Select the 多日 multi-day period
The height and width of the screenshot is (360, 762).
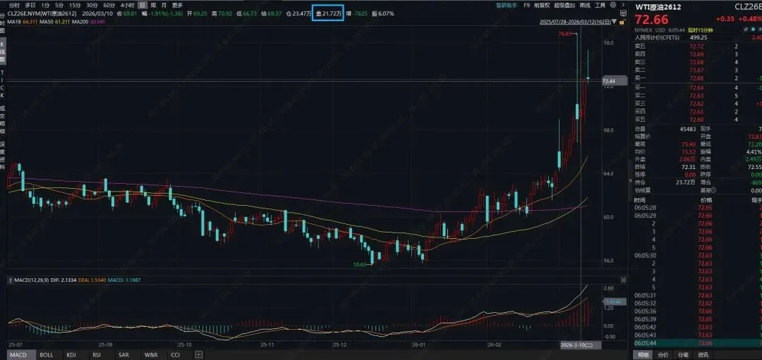[30, 5]
